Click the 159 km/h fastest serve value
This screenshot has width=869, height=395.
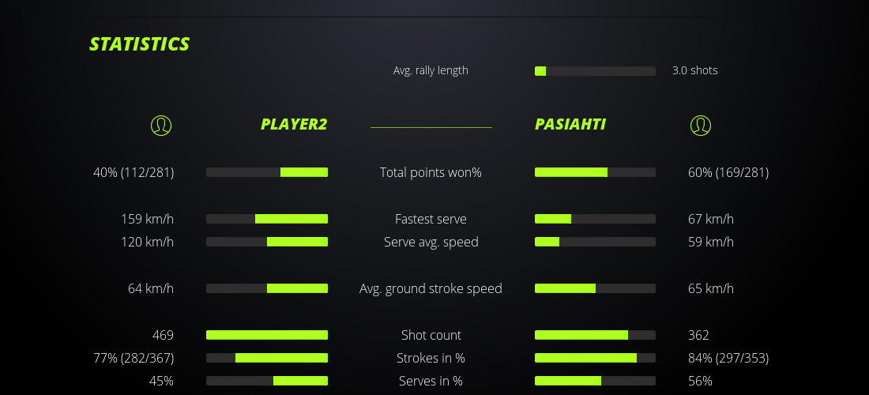147,219
